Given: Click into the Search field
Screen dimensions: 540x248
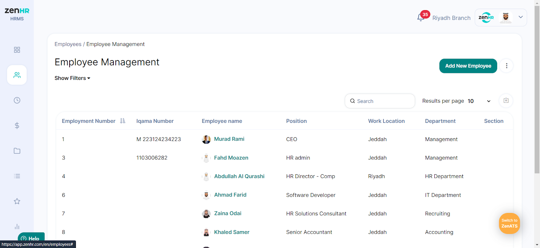Looking at the screenshot, I should pyautogui.click(x=380, y=101).
